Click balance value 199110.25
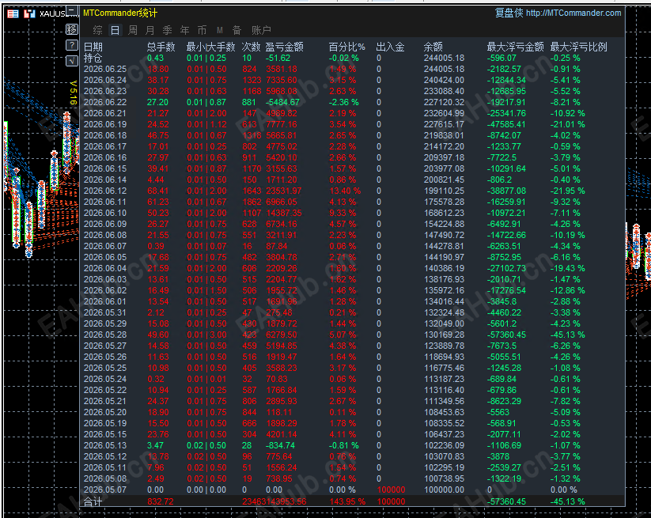Viewport: 651px width, 518px height. click(x=444, y=191)
